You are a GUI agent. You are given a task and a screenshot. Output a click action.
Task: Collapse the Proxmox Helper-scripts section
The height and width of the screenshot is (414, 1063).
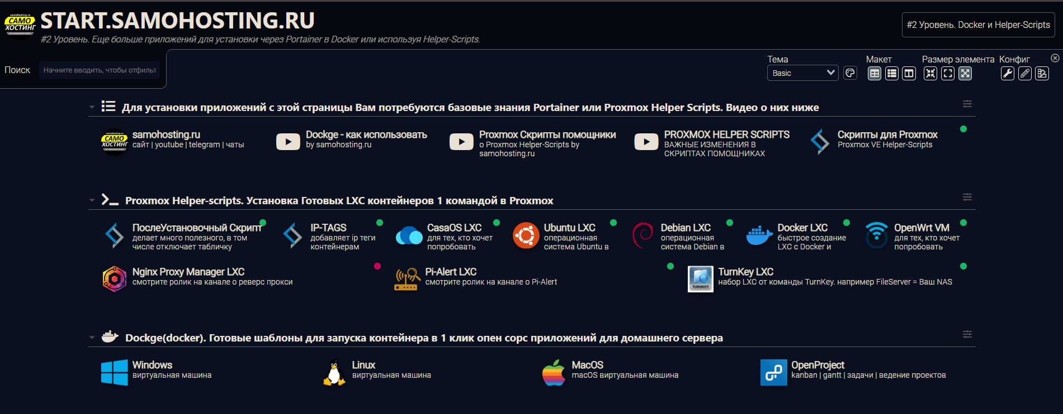coord(92,200)
